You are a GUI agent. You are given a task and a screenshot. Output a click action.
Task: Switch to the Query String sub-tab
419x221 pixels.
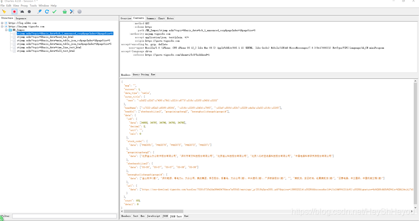point(141,74)
